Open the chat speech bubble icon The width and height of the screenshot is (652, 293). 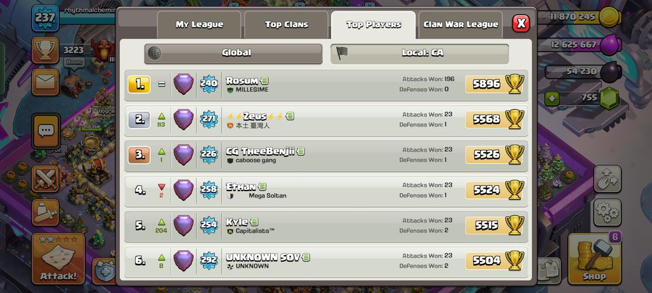click(45, 131)
